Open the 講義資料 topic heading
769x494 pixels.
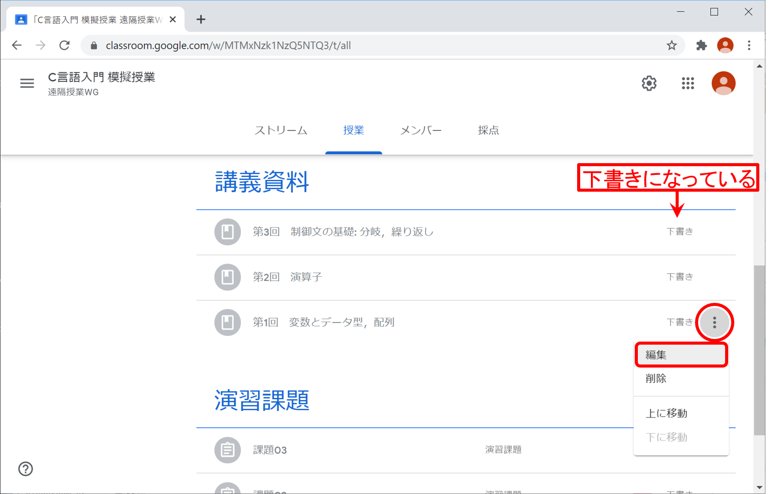262,182
